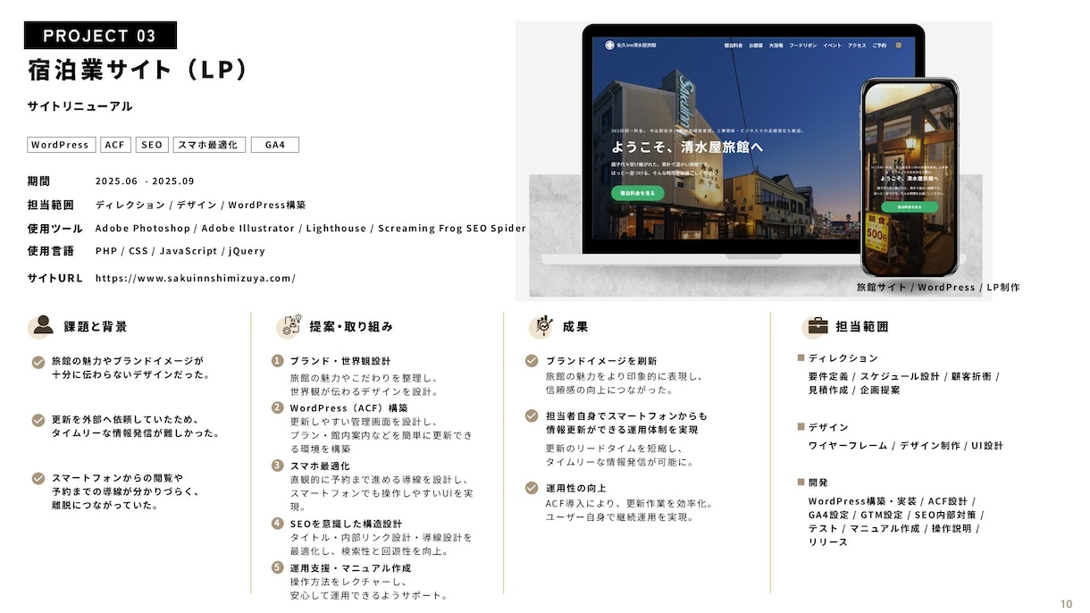
Task: Click the number 1 circle for ブランド・世界観設計
Action: pos(278,361)
